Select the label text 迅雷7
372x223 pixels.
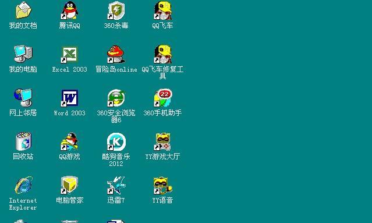click(x=116, y=200)
